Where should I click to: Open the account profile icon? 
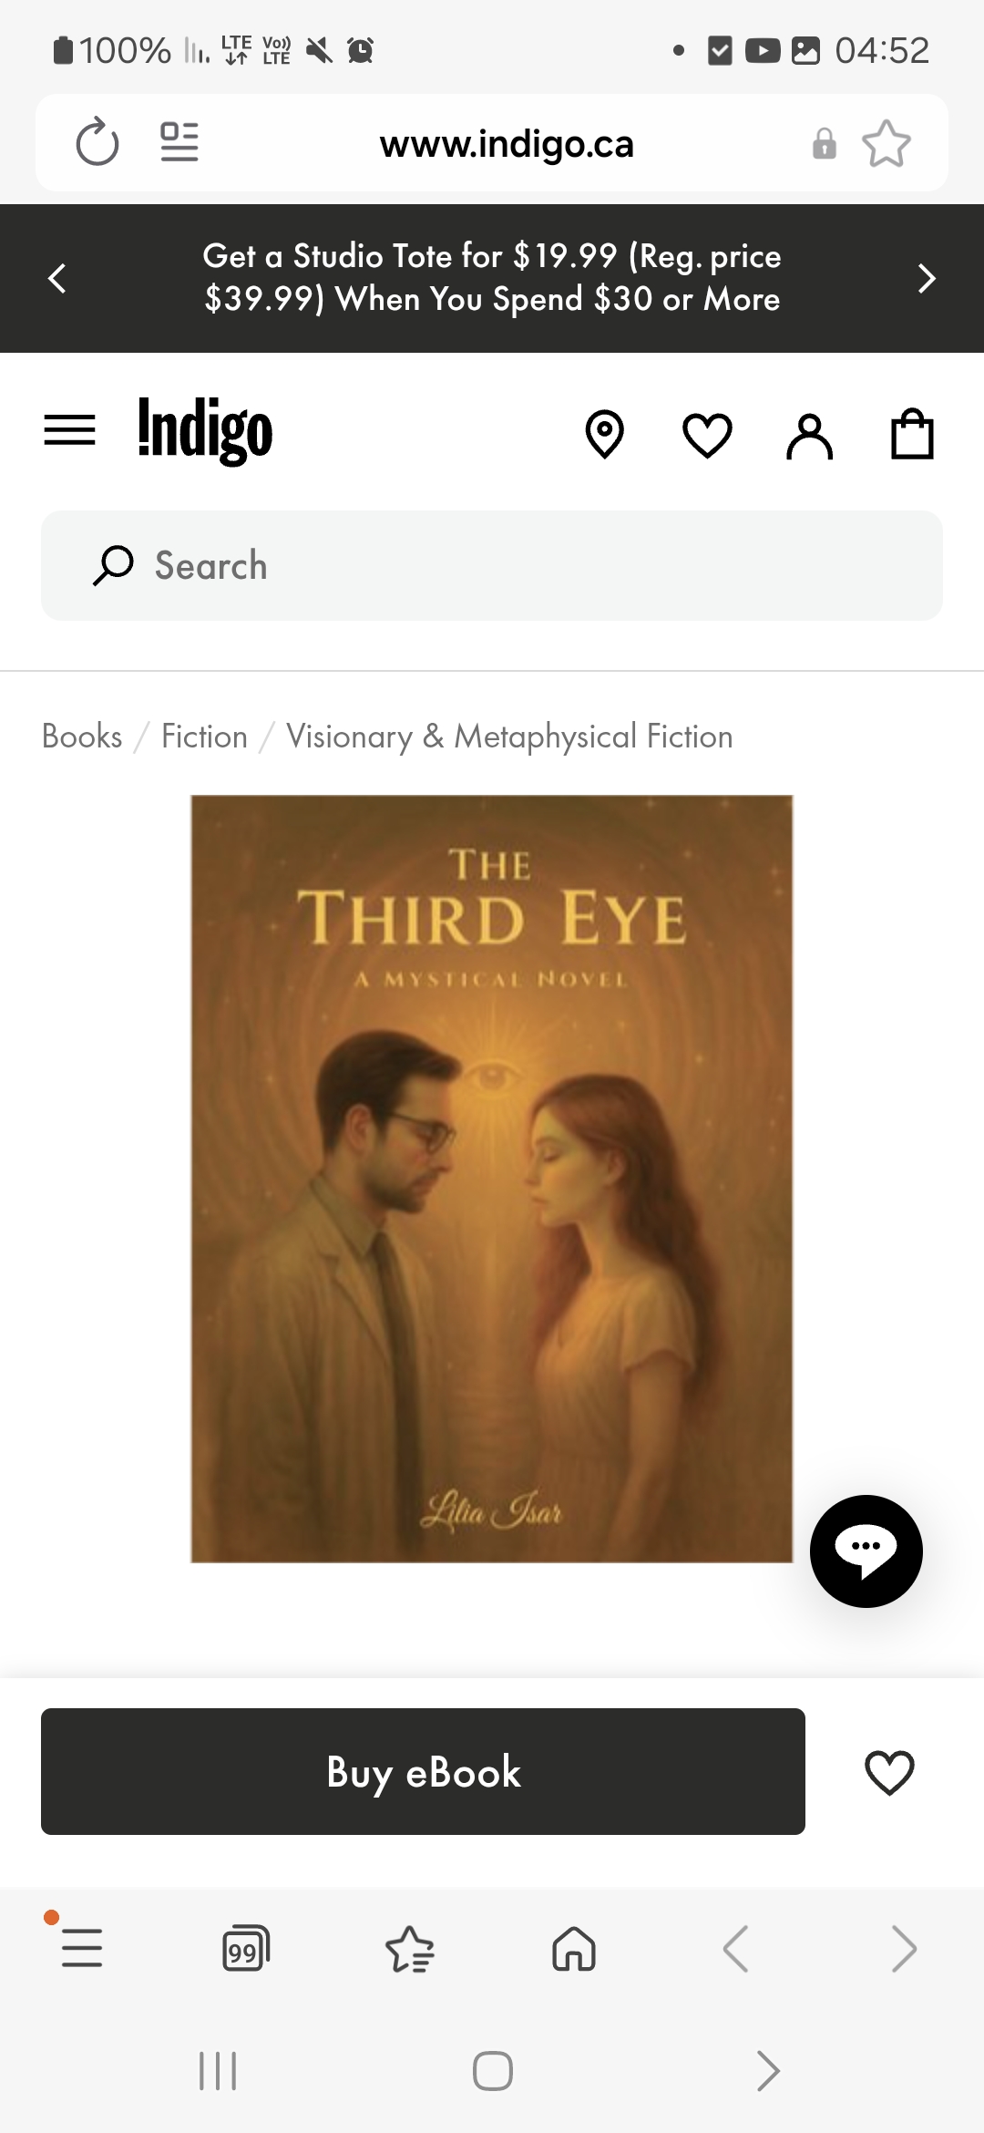809,436
